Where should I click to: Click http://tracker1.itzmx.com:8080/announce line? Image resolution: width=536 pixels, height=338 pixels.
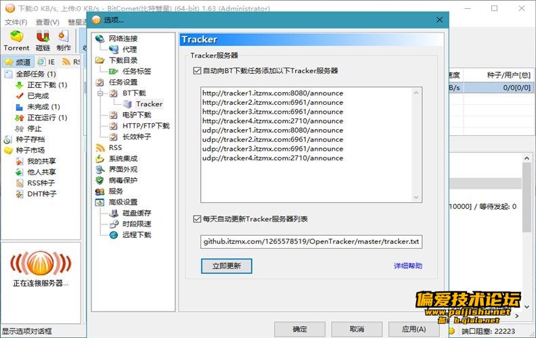tap(273, 93)
